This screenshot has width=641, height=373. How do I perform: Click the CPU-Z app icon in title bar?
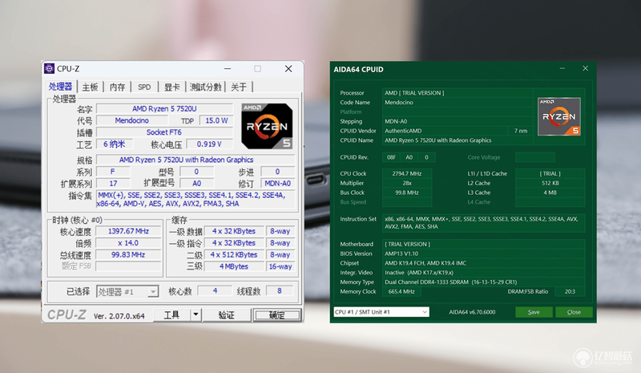click(x=50, y=68)
